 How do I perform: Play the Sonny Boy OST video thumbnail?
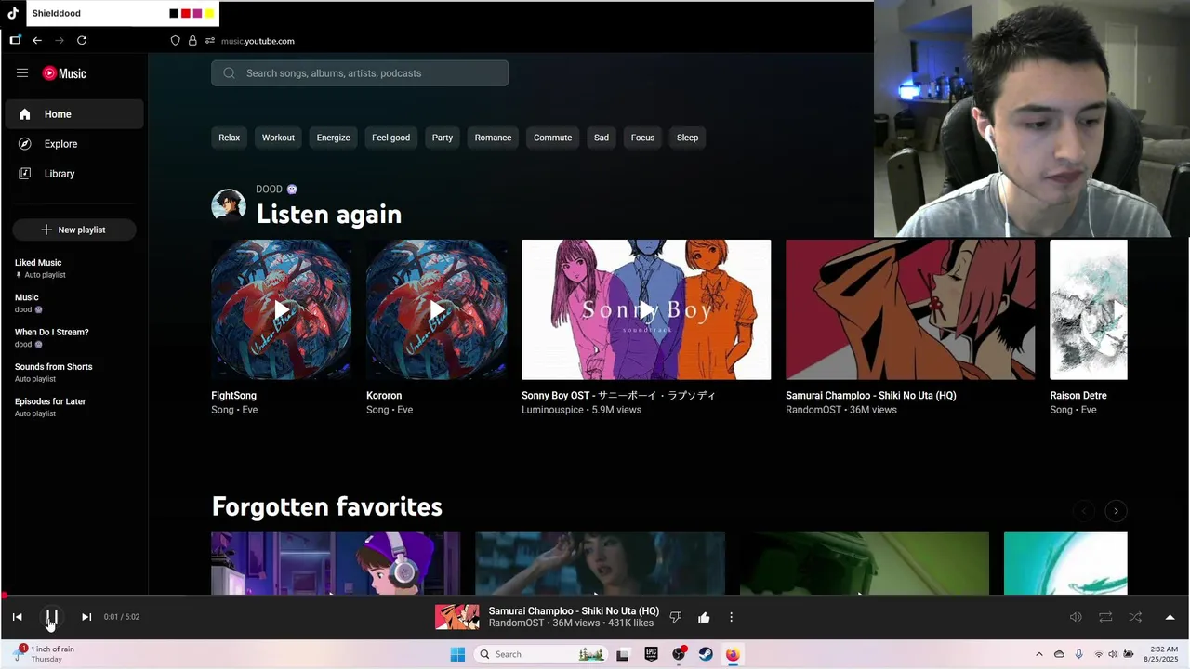646,309
